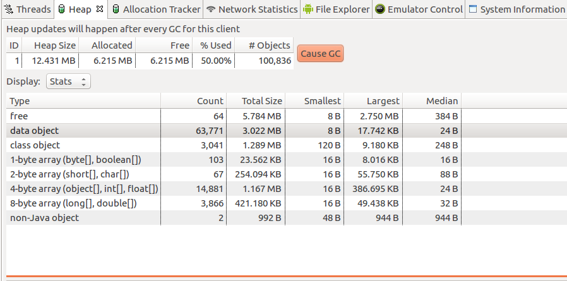Sort by the Largest column header
Viewport: 567px width, 281px height.
(373, 101)
